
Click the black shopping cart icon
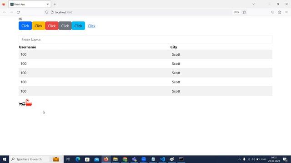(x=20, y=104)
